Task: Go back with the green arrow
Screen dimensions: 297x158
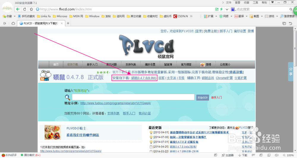Action: [18, 9]
